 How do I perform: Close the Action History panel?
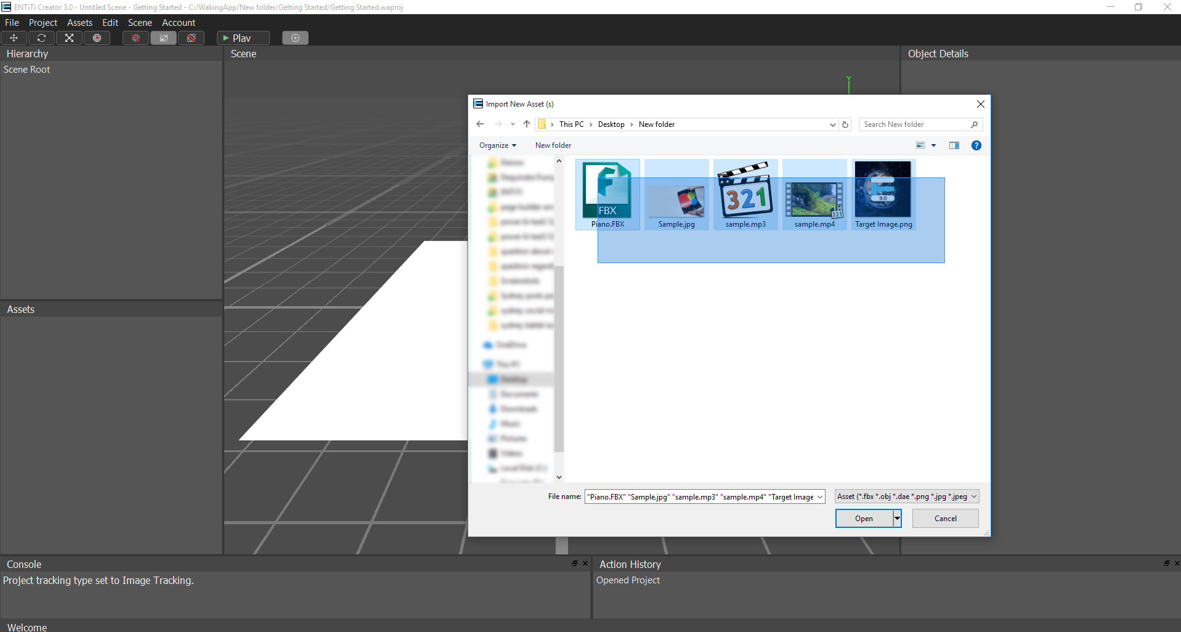pyautogui.click(x=1177, y=563)
